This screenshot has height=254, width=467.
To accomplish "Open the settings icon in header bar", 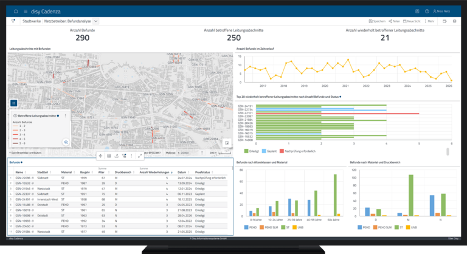I will [417, 12].
